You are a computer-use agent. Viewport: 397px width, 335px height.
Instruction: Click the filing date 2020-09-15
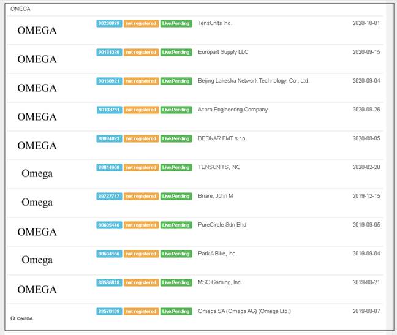coord(366,52)
